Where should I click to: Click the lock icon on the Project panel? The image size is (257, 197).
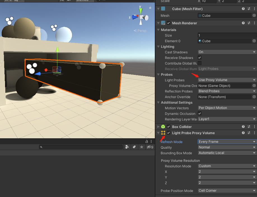pyautogui.click(x=146, y=142)
